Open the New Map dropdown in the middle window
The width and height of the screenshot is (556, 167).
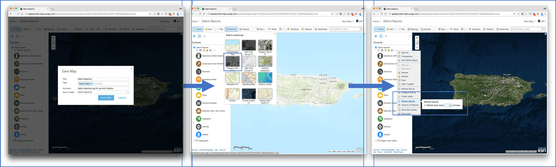click(348, 21)
